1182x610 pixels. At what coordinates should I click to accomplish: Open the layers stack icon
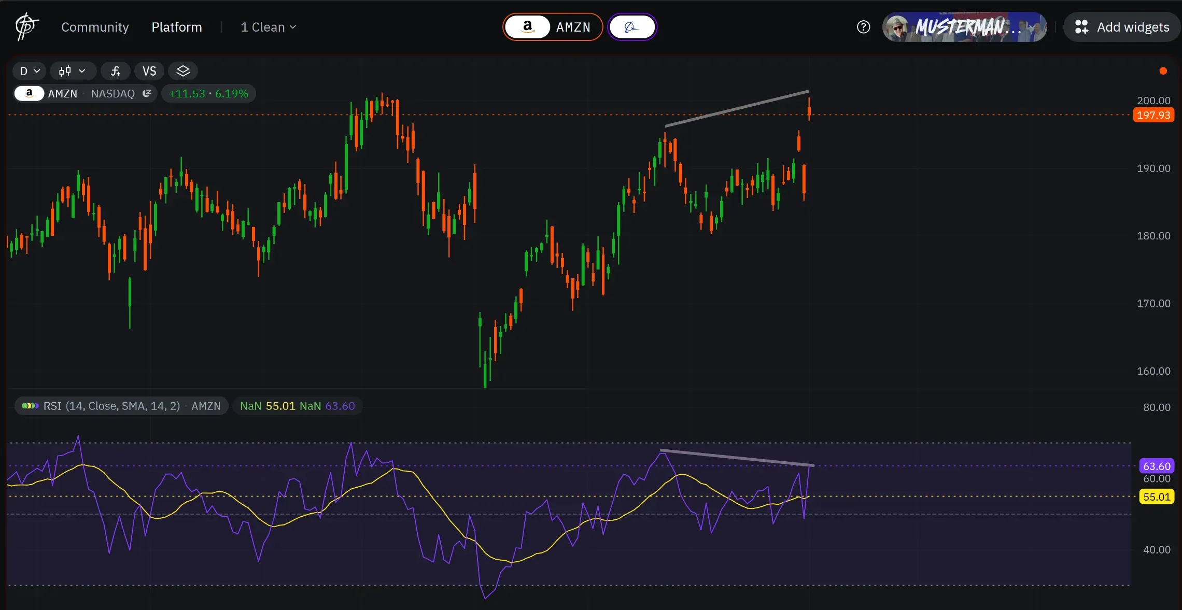click(183, 71)
